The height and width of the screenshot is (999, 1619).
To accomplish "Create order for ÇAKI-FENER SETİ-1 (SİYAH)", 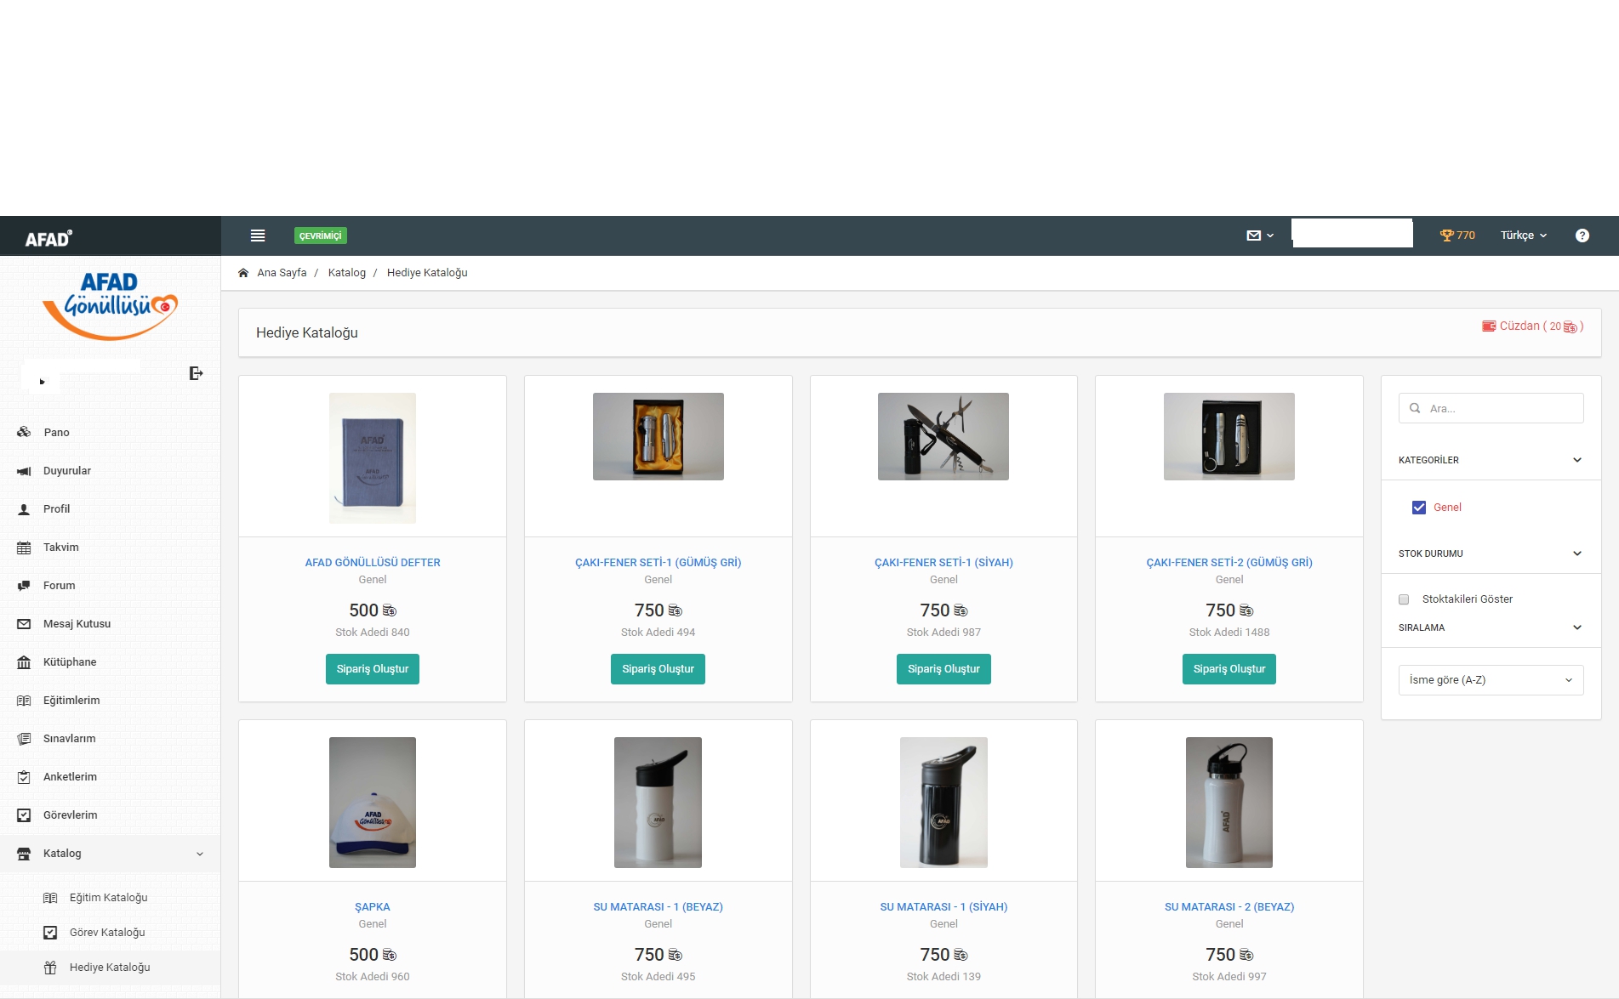I will click(x=943, y=669).
